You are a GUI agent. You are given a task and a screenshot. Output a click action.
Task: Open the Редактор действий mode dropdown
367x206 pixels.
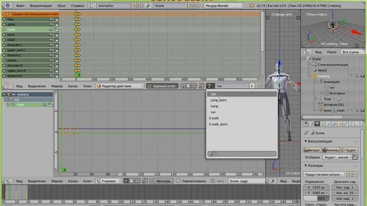120,86
